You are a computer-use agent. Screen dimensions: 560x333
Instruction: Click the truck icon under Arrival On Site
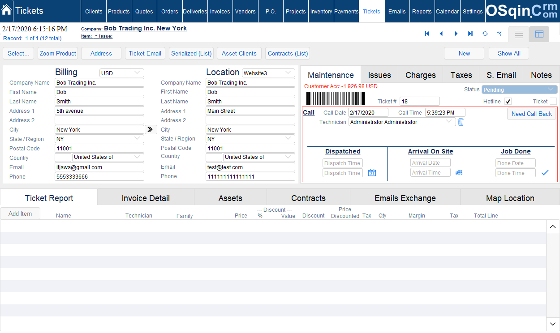(x=459, y=172)
